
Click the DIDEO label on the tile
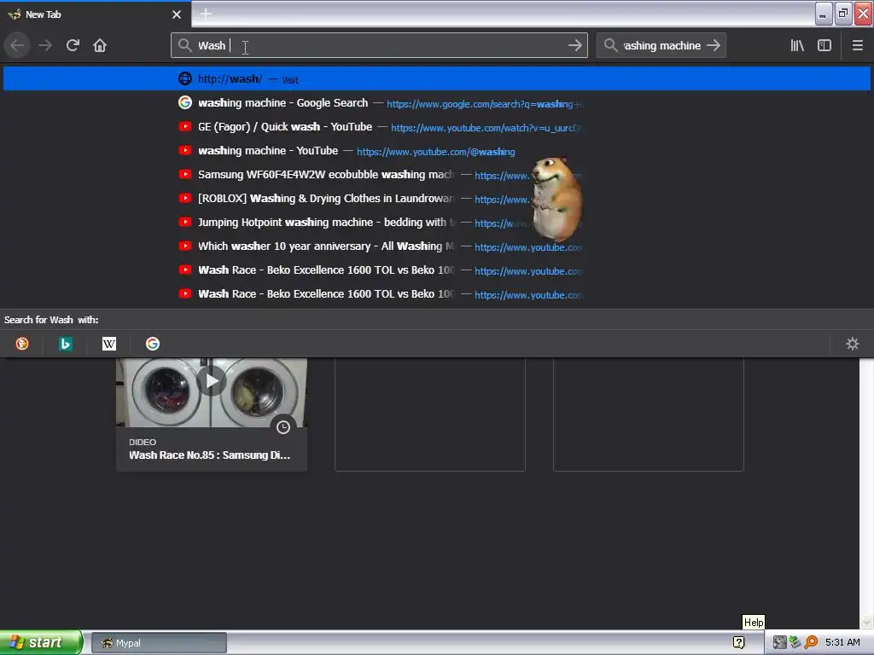click(143, 442)
